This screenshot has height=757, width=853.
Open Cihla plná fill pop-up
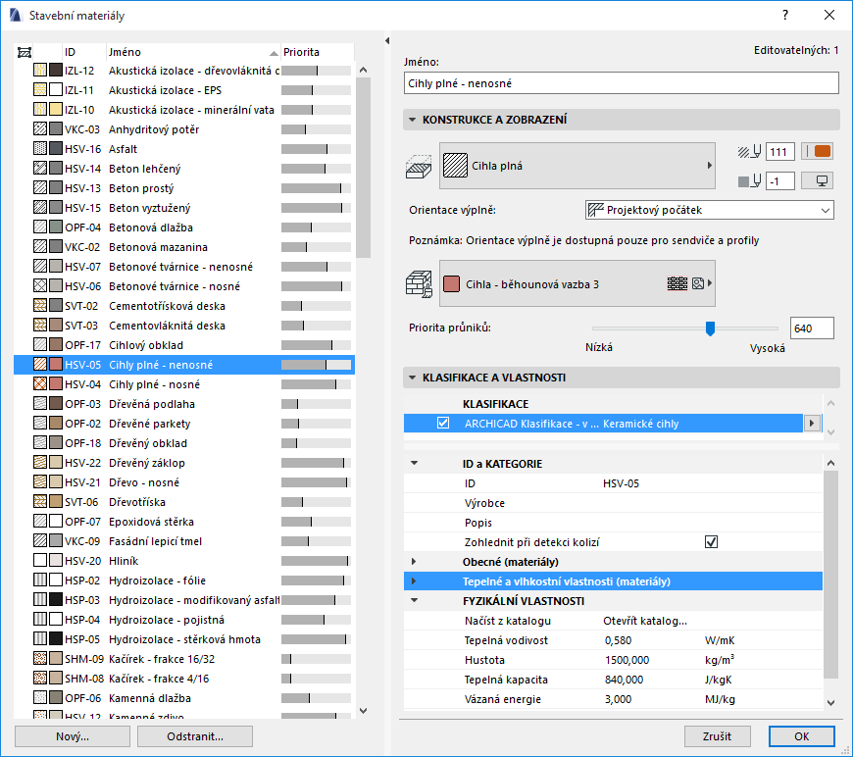[x=577, y=166]
